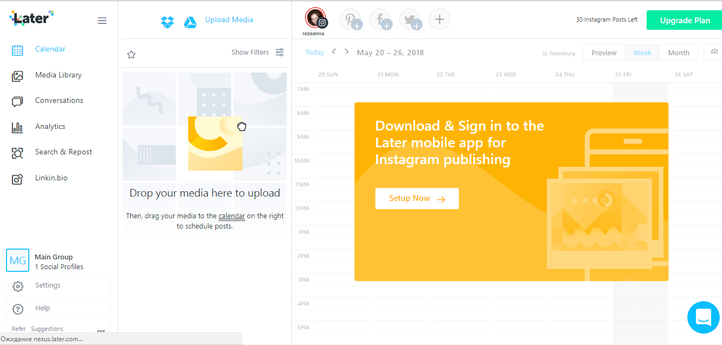Click Suggestions link
722x345 pixels.
pyautogui.click(x=47, y=329)
